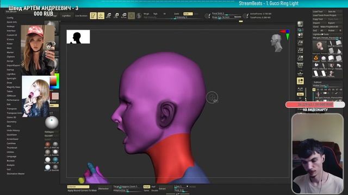Click the large head tool thumbnail

[x=319, y=47]
